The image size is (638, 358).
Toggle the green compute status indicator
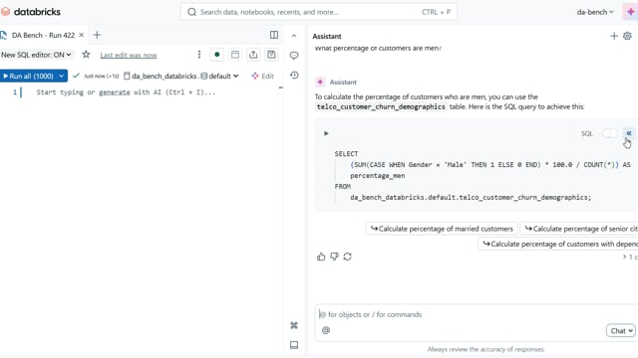[217, 55]
